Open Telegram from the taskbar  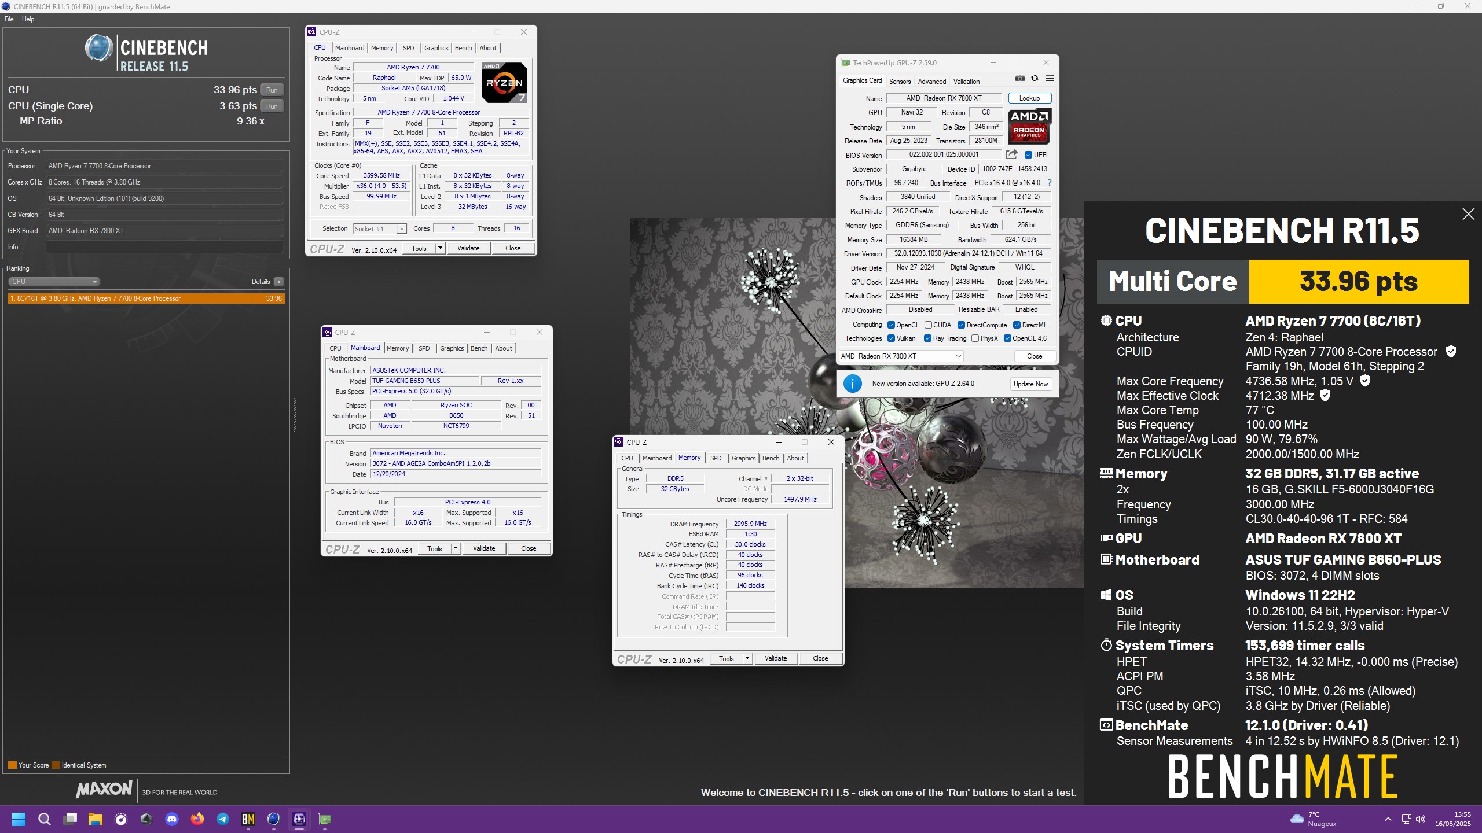point(223,819)
